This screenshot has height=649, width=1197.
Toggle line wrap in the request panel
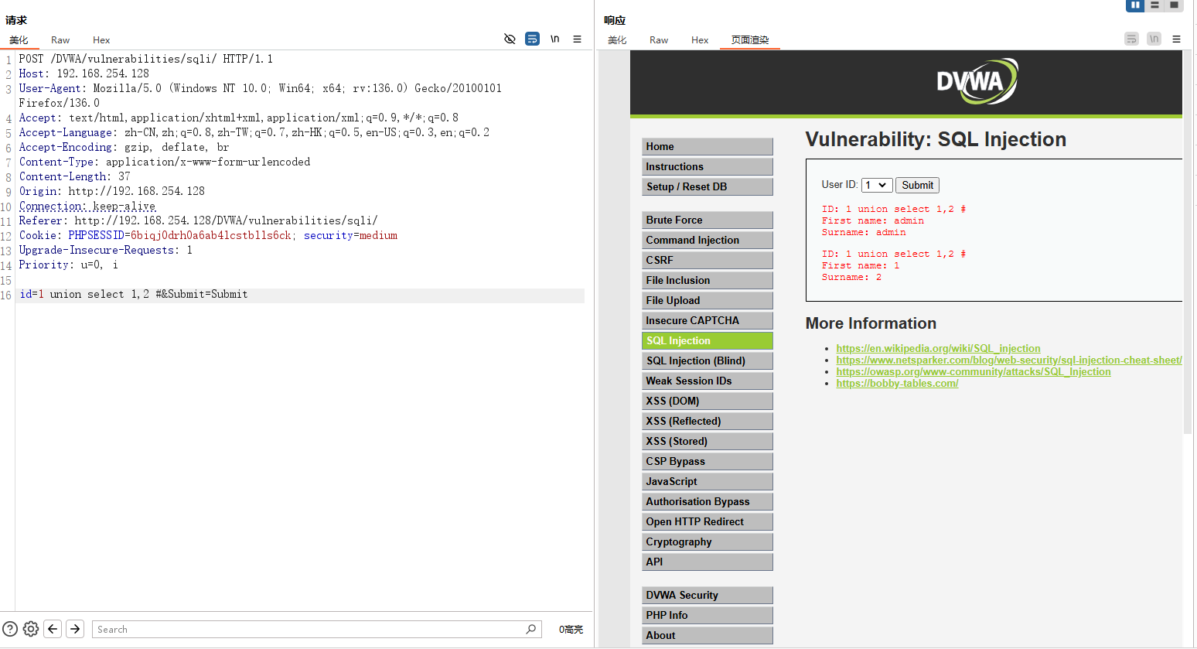tap(532, 39)
